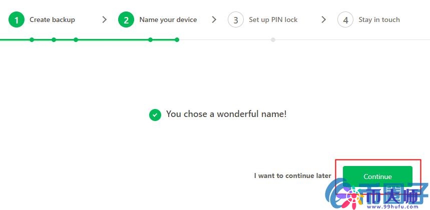This screenshot has width=430, height=210.
Task: Select the outlined step 4 circle
Action: pos(345,19)
